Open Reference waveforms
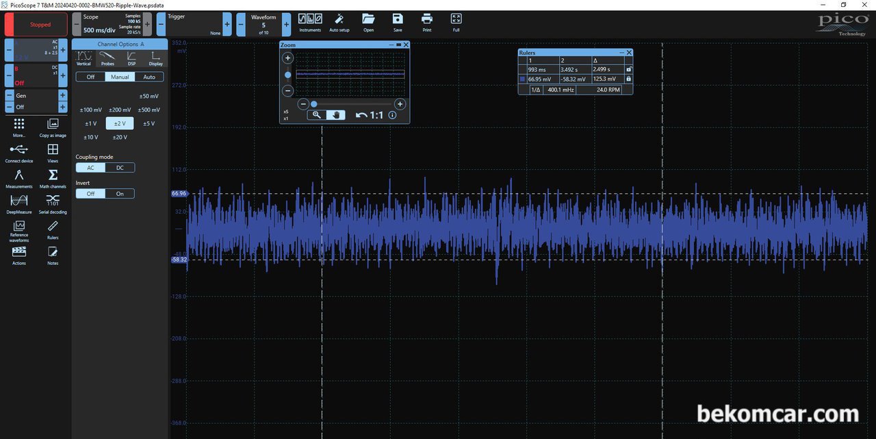This screenshot has height=439, width=876. pyautogui.click(x=19, y=231)
